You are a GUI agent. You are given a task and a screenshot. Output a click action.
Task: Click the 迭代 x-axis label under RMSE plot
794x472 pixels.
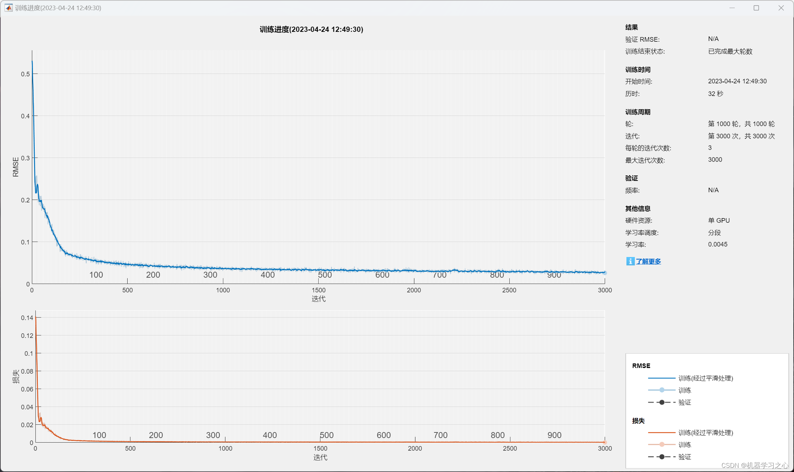tap(319, 299)
